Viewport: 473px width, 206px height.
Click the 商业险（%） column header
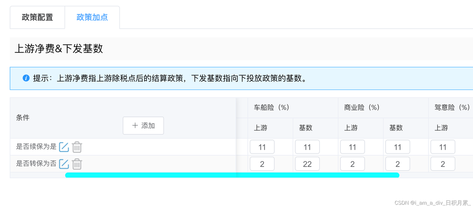[384, 108]
